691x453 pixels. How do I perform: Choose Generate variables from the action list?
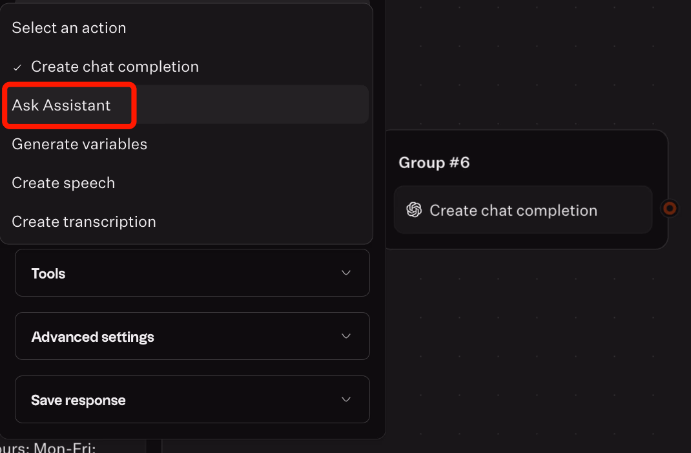click(79, 144)
